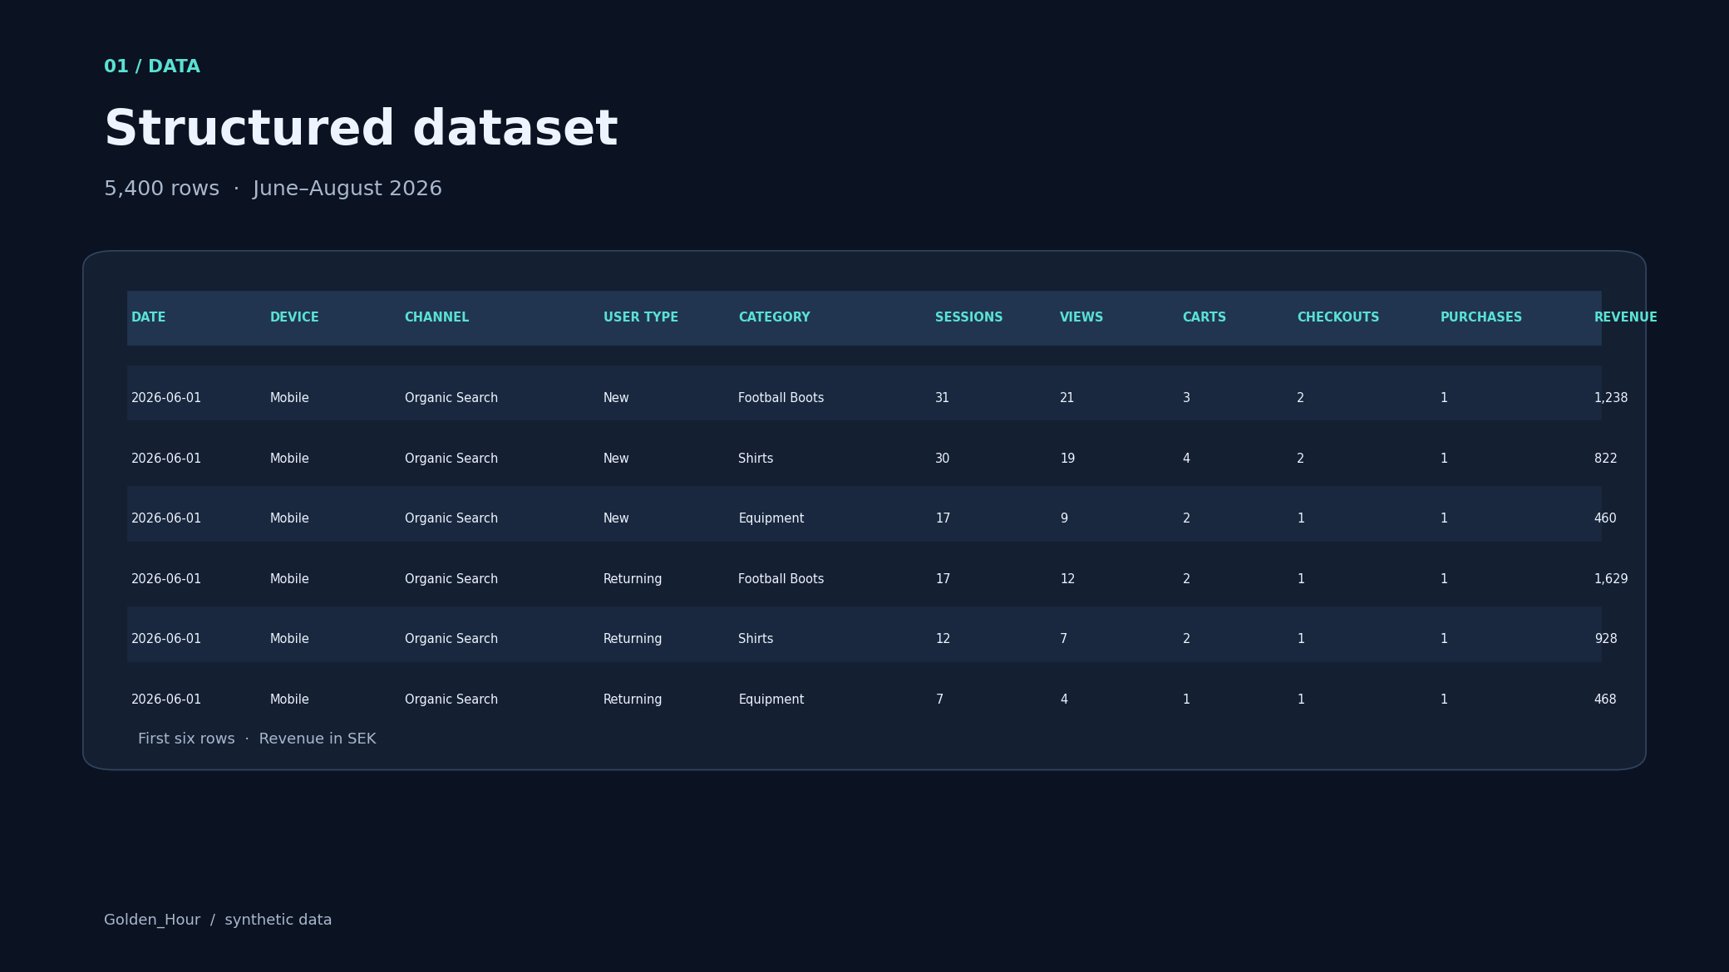Click the Golden_Hour synthetic data footer
This screenshot has width=1729, height=972.
(x=218, y=920)
